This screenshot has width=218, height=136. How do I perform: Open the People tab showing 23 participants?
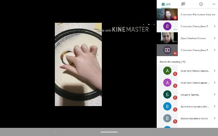[166, 4]
